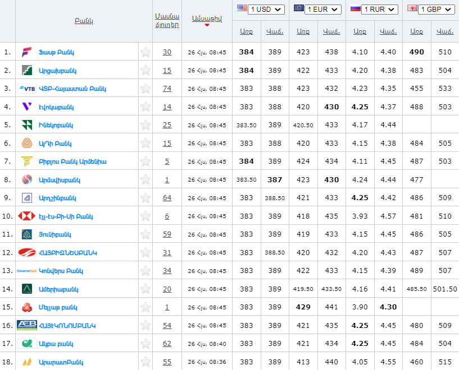Sort by the Մասնաճյուղեր branches column header
Viewport: 459px width, 370px height.
click(167, 20)
